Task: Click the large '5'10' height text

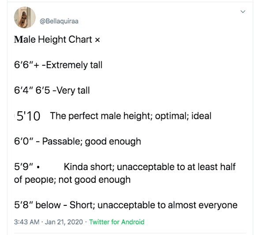Action: [x=28, y=116]
